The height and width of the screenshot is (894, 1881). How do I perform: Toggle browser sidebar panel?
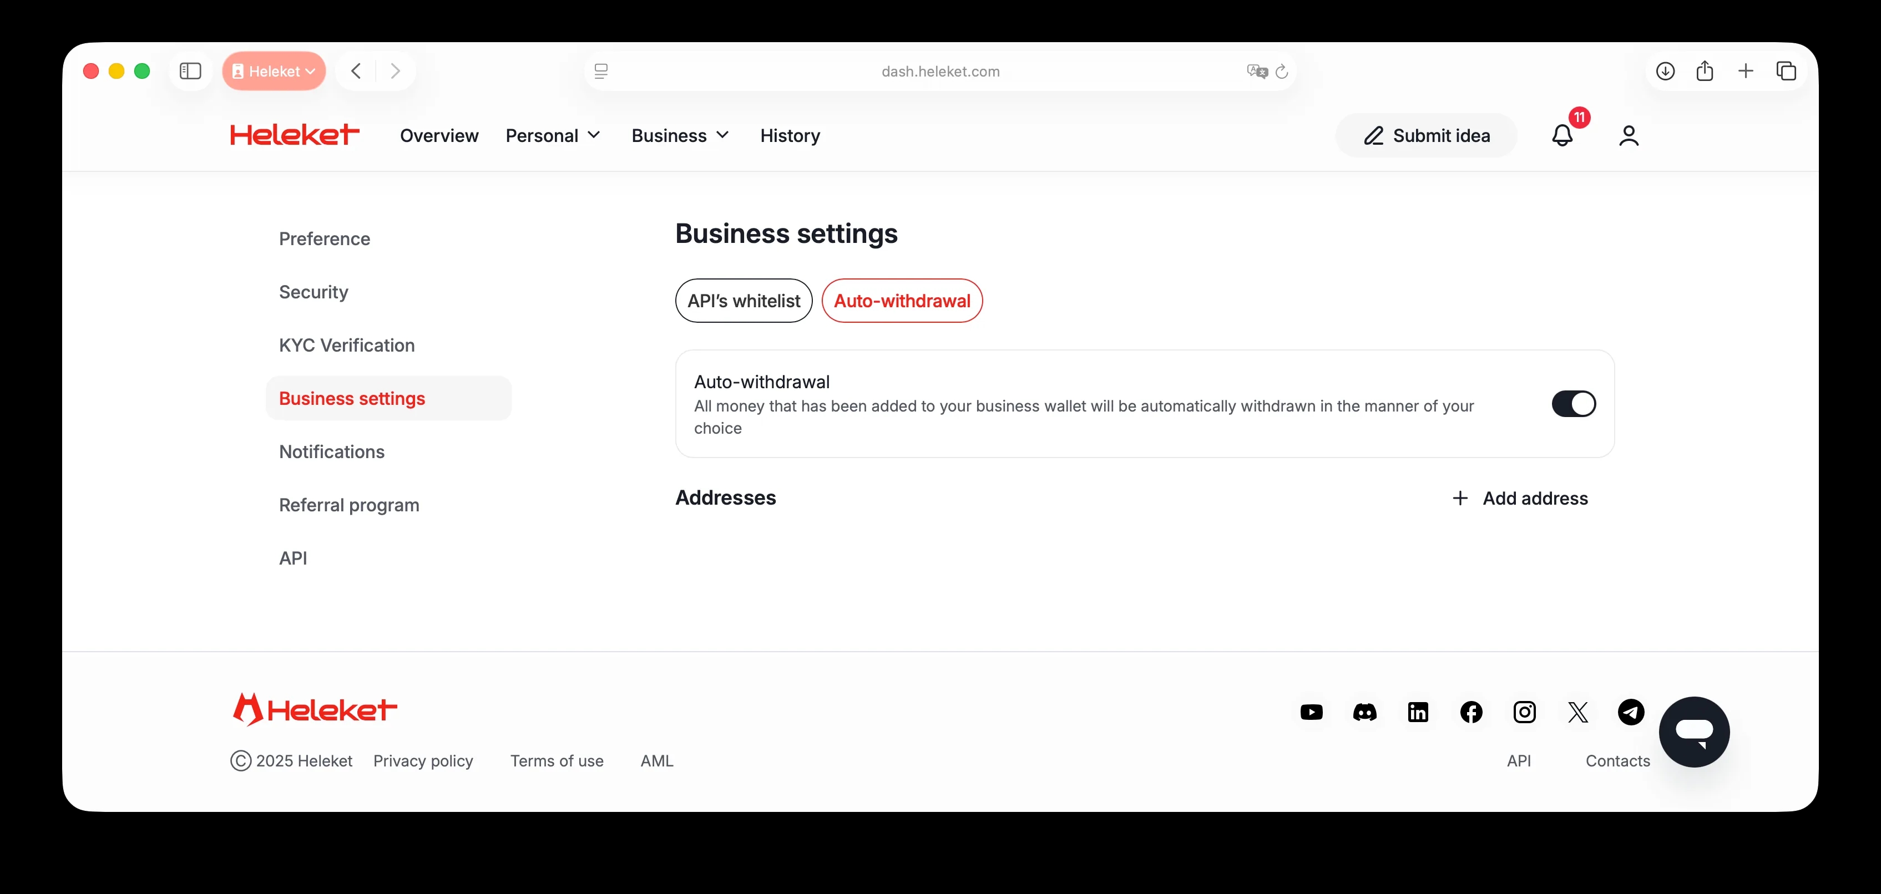(190, 71)
